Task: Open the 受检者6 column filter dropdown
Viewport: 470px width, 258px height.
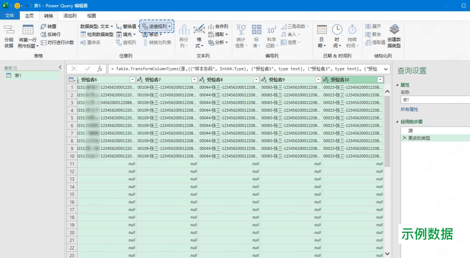Action: (132, 79)
